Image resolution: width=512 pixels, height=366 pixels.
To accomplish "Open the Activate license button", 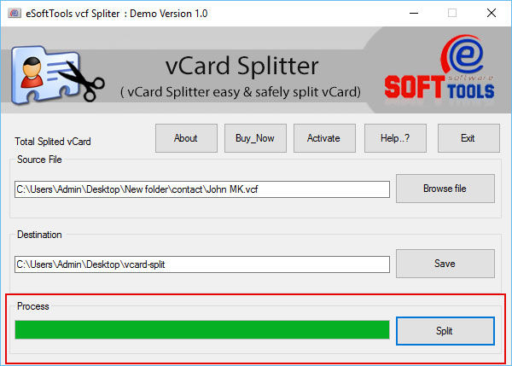I will tap(324, 138).
